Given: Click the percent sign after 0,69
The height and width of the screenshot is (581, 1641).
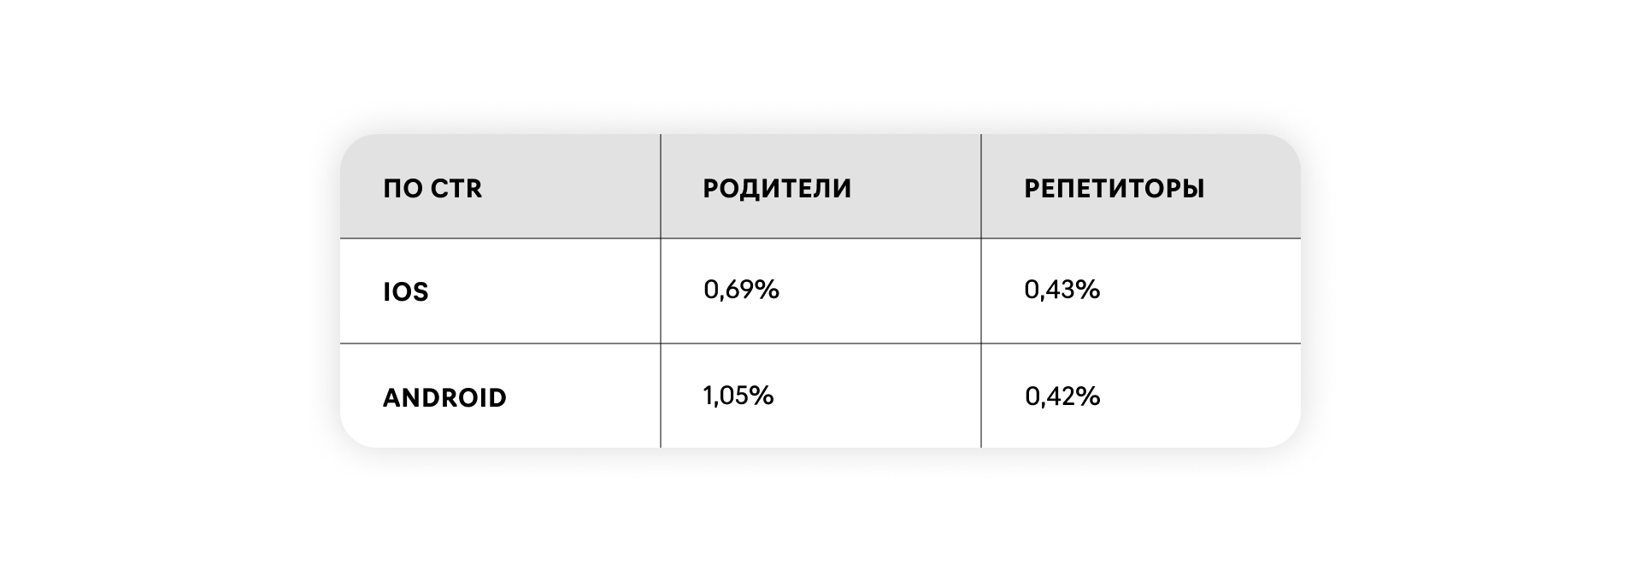Looking at the screenshot, I should click(x=768, y=290).
